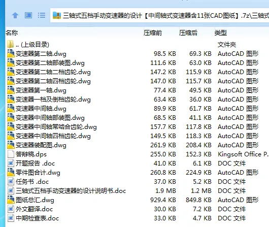Select file name 变速器中间轴常啮合齿轮.dwg
Image resolution: width=269 pixels, height=227 pixels.
[56, 127]
